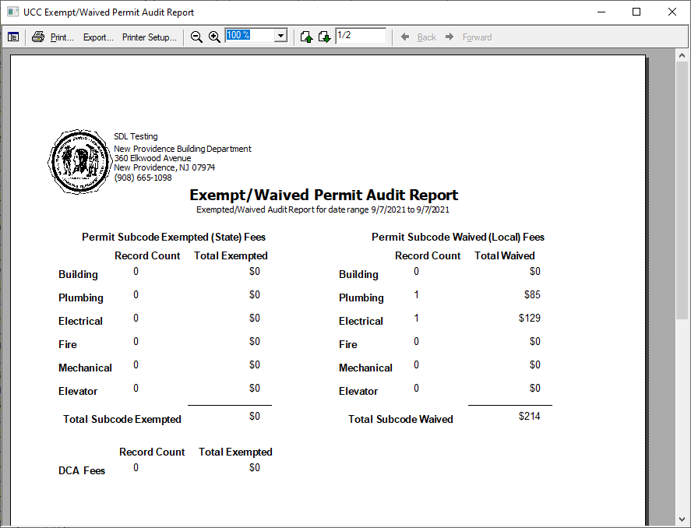
Task: Maximize the report window
Action: 636,12
